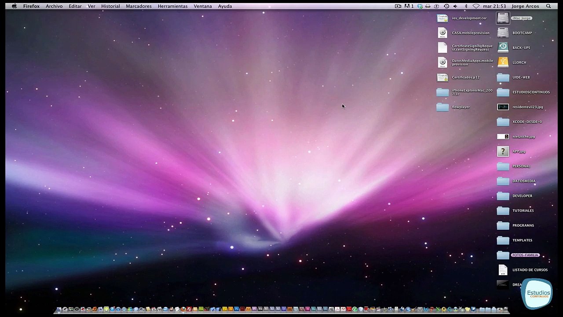Screen dimensions: 563x317
Task: Open the Ayuda menu
Action: click(225, 6)
